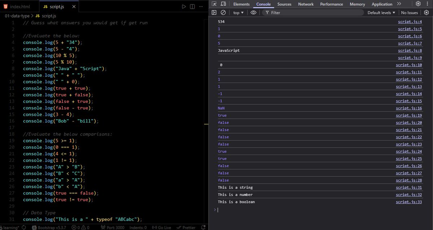This screenshot has height=230, width=433.
Task: Click the 534 console output value
Action: (x=221, y=22)
